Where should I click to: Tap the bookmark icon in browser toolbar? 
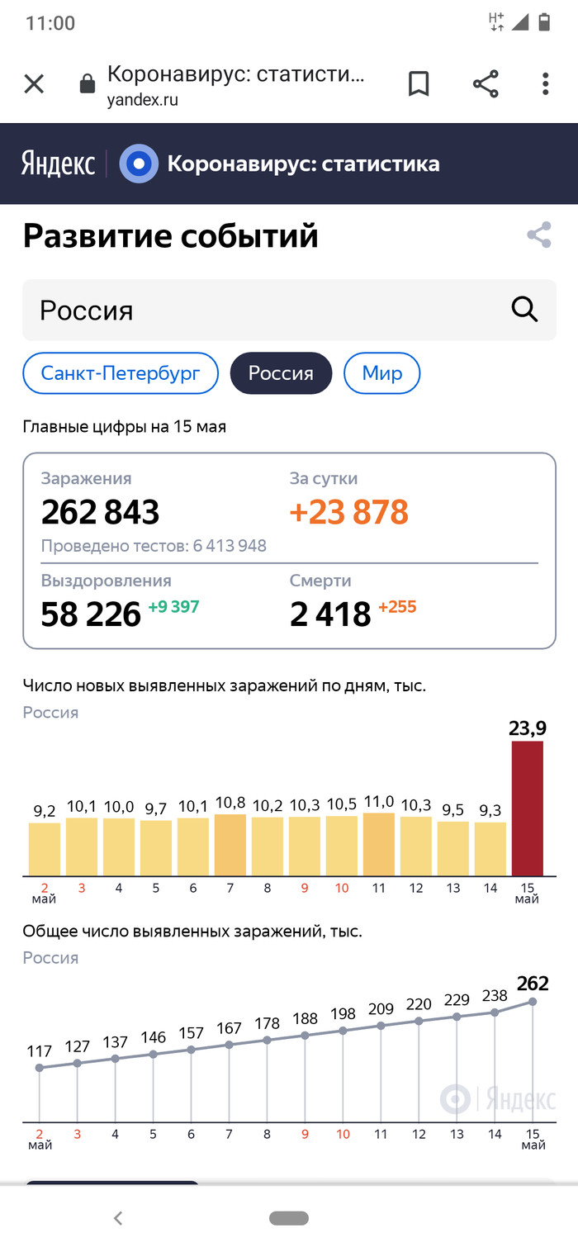click(419, 84)
